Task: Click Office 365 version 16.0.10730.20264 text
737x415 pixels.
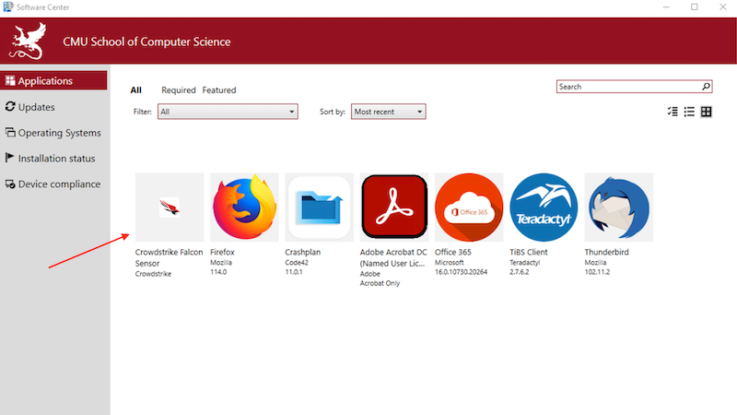Action: (x=462, y=272)
